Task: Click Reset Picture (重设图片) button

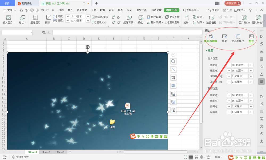Action: tap(172, 22)
